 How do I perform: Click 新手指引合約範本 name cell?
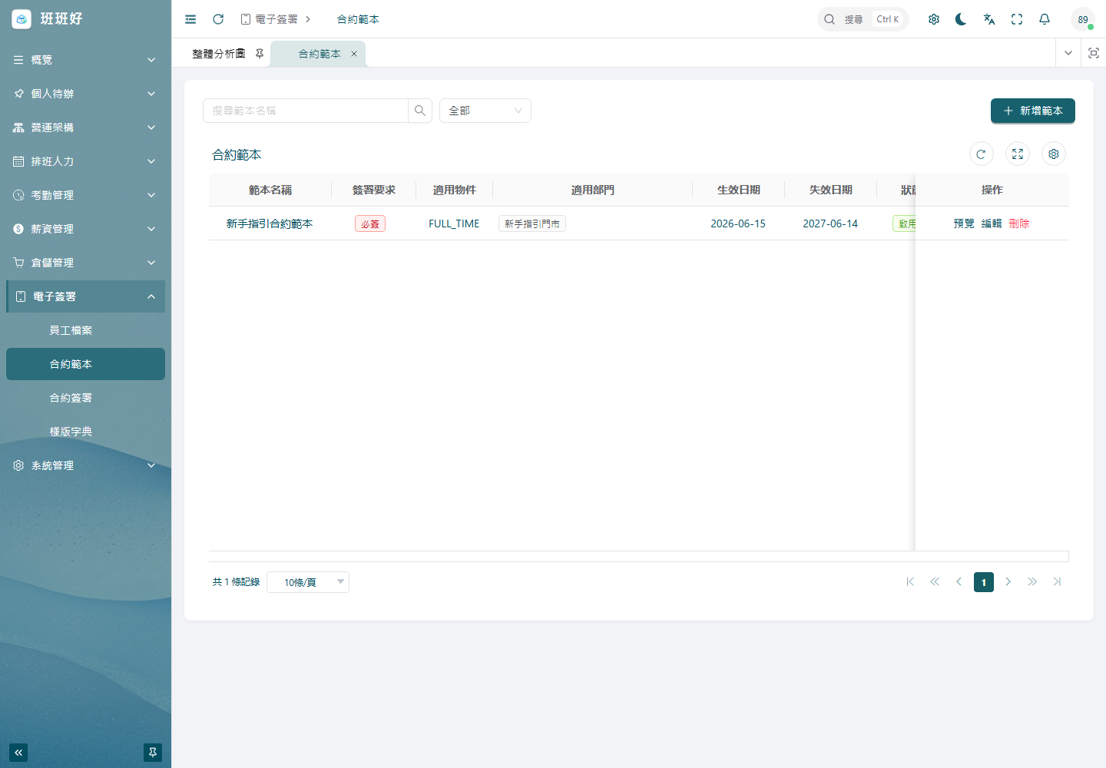tap(270, 223)
